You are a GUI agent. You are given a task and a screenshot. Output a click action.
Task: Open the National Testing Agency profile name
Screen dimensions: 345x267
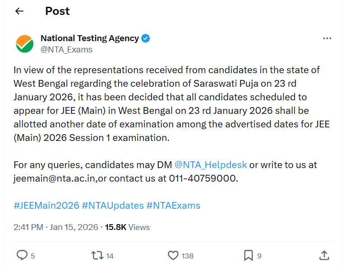[90, 38]
